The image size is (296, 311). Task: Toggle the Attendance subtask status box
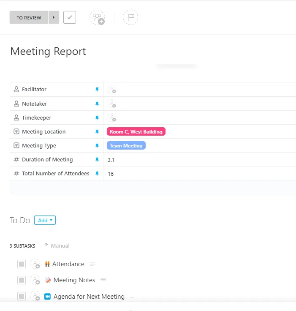pos(22,264)
